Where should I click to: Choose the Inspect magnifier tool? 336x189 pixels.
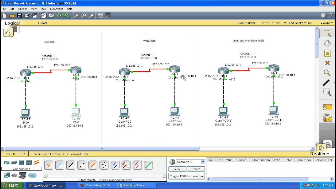327,73
